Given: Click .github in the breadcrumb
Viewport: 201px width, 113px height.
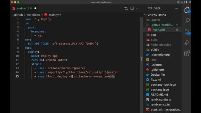Looking at the screenshot, I should (x=18, y=15).
